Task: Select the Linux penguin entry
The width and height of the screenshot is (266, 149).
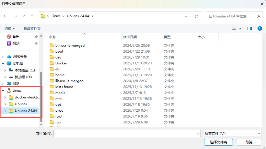Action: pos(17,91)
